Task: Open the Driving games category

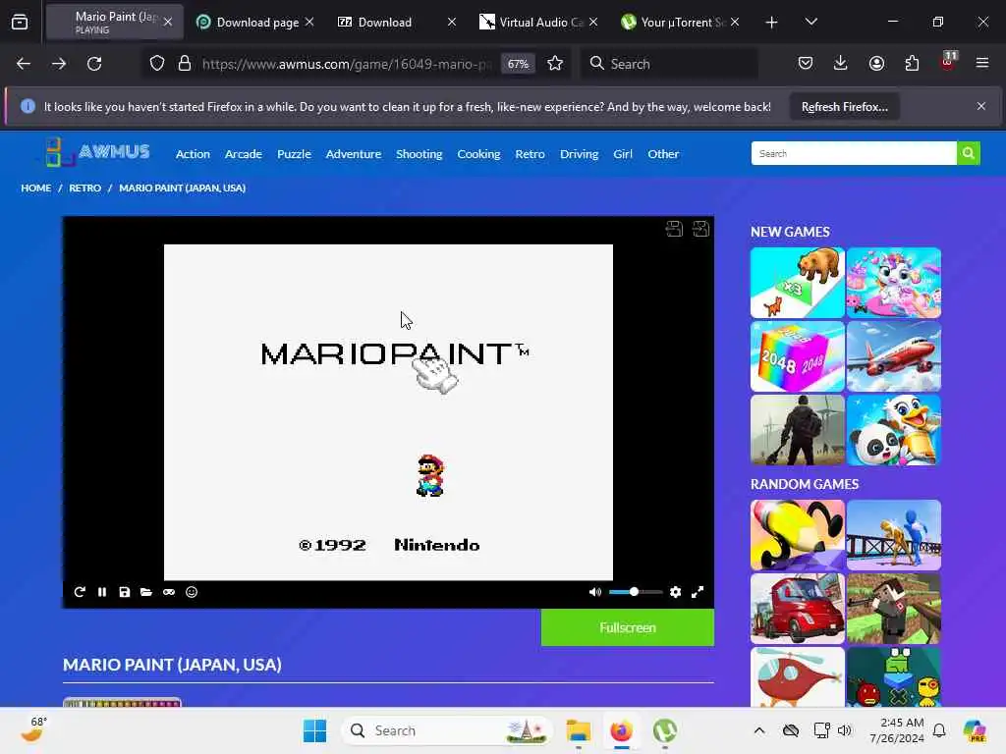Action: 579,154
